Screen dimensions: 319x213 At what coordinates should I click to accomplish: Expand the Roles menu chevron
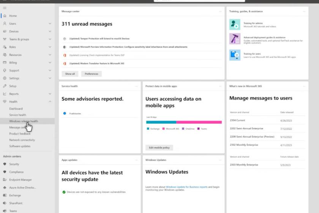tap(50, 47)
